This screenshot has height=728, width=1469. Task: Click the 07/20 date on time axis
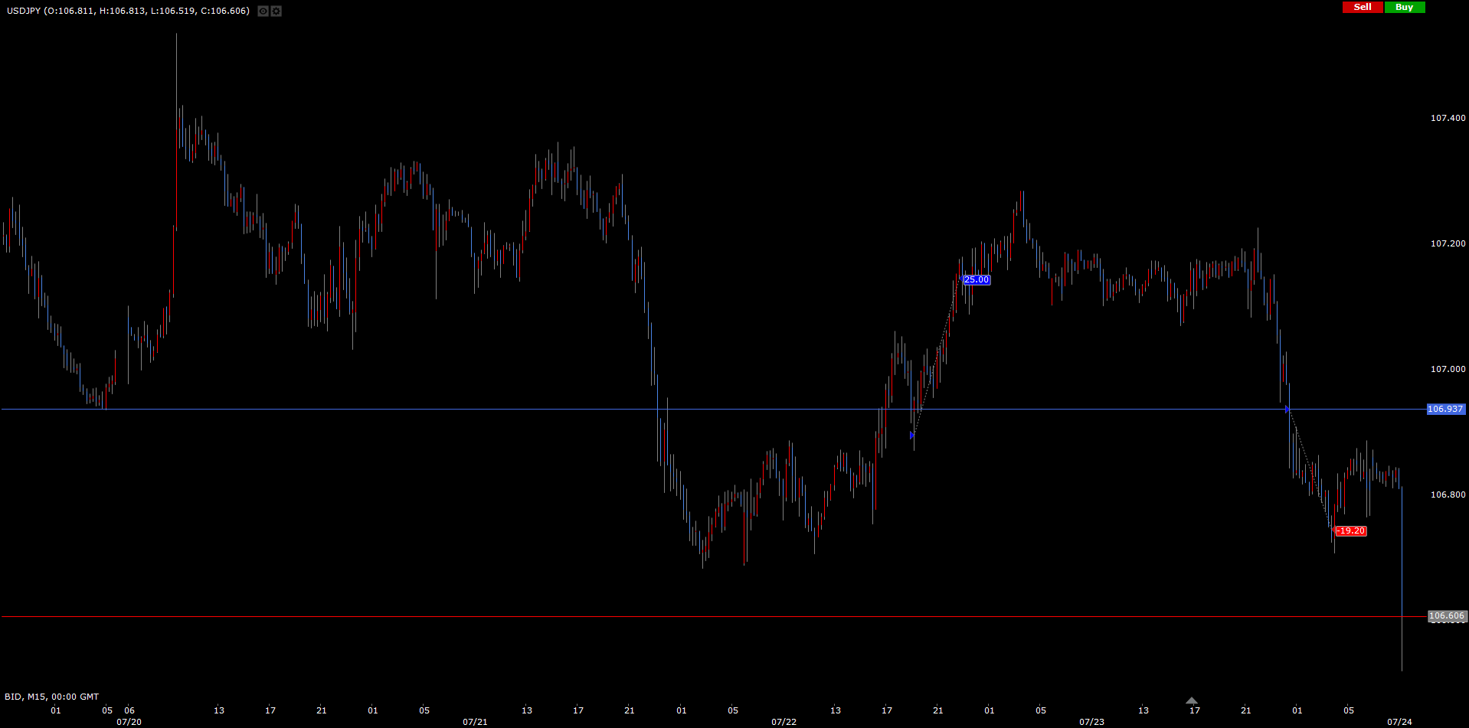pos(129,722)
